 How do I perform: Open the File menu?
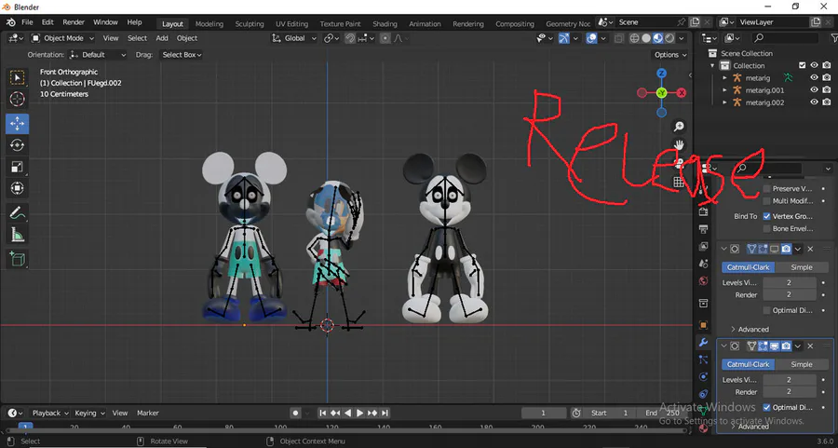(27, 22)
